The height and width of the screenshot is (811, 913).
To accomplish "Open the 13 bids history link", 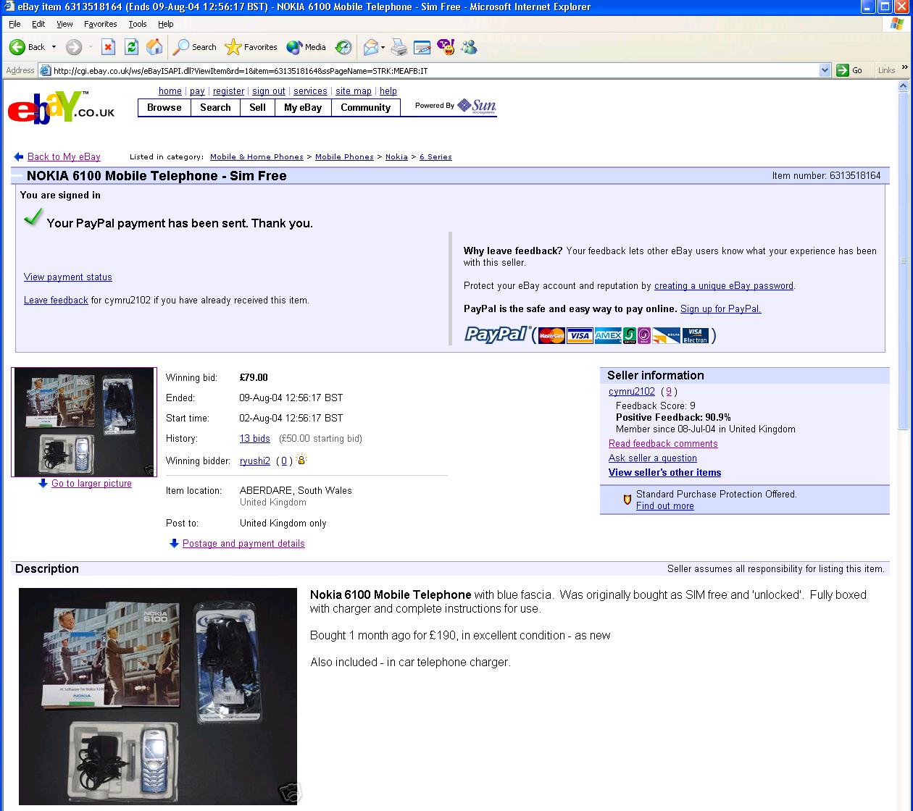I will tap(255, 438).
